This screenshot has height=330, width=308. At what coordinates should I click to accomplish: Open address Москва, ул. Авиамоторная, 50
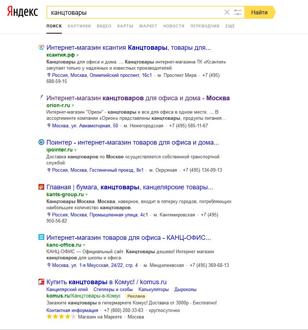coord(85,126)
